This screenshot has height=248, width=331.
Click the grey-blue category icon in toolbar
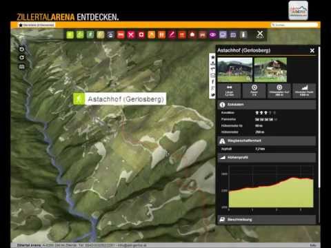pyautogui.click(x=110, y=35)
